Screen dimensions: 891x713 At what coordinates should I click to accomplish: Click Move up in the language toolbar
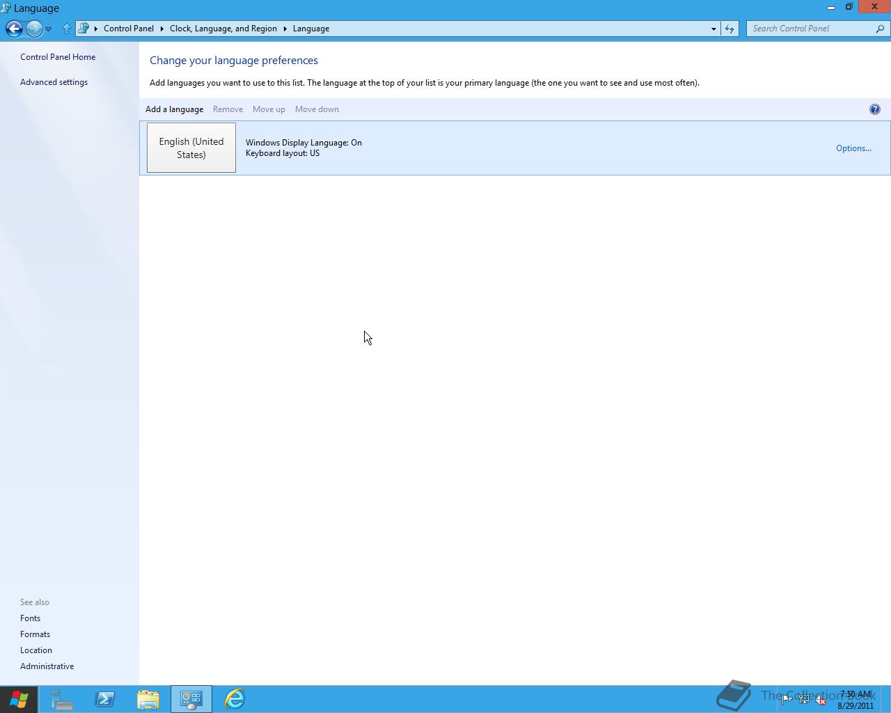(269, 109)
